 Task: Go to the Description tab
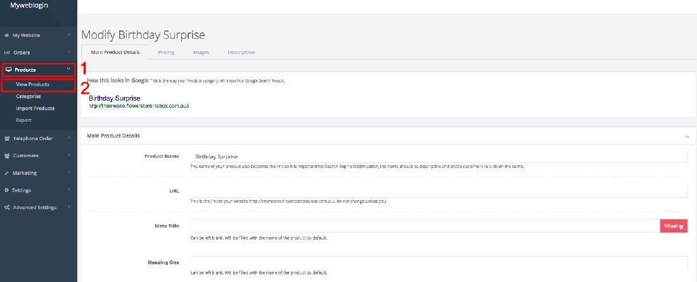(x=241, y=52)
